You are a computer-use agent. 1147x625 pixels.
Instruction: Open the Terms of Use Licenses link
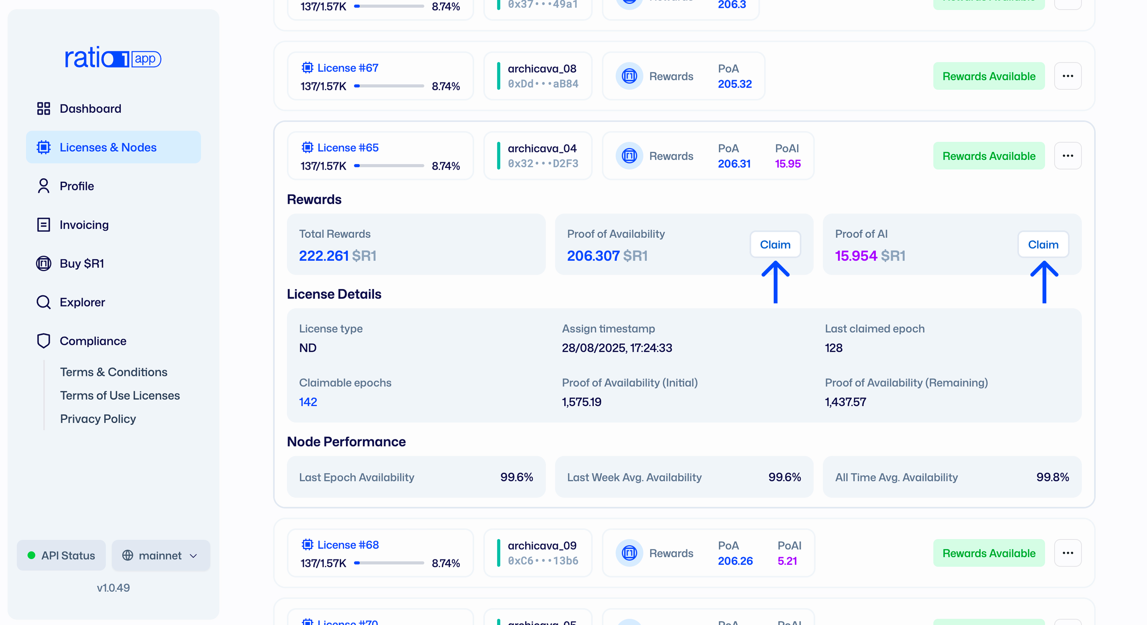point(120,395)
